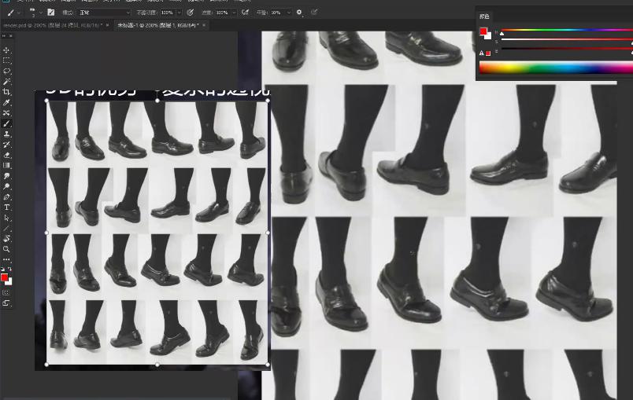Select the Rectangular Marquee tool
Screen dimensions: 633x400
(6, 61)
